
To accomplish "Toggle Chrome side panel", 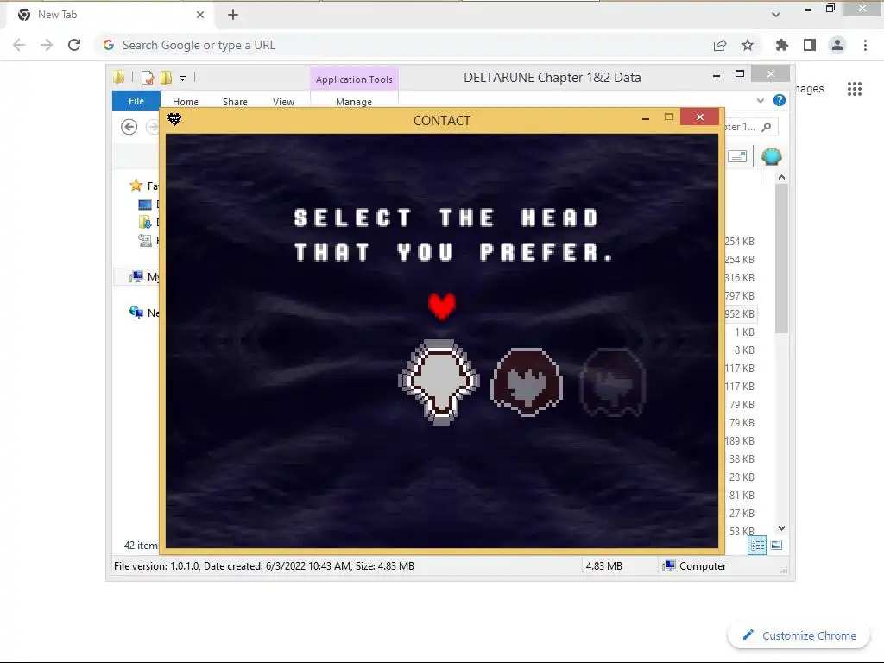I will (810, 45).
